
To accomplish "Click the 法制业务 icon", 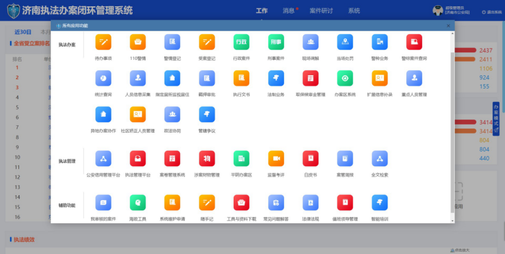I will click(276, 79).
